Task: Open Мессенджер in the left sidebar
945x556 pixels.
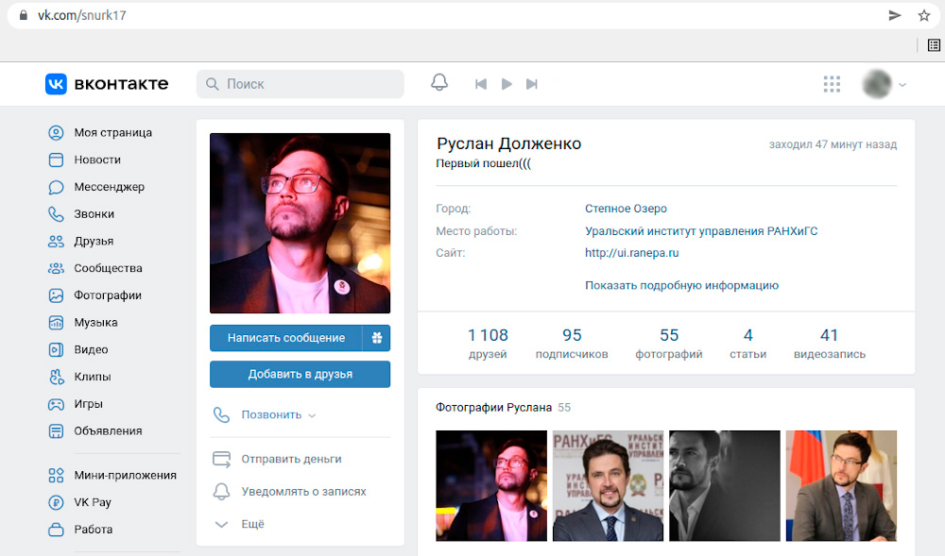Action: click(109, 187)
